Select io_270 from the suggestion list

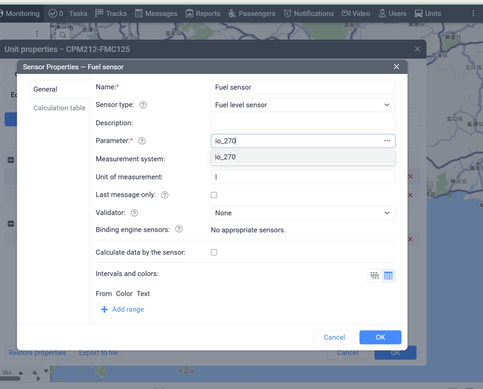[303, 157]
